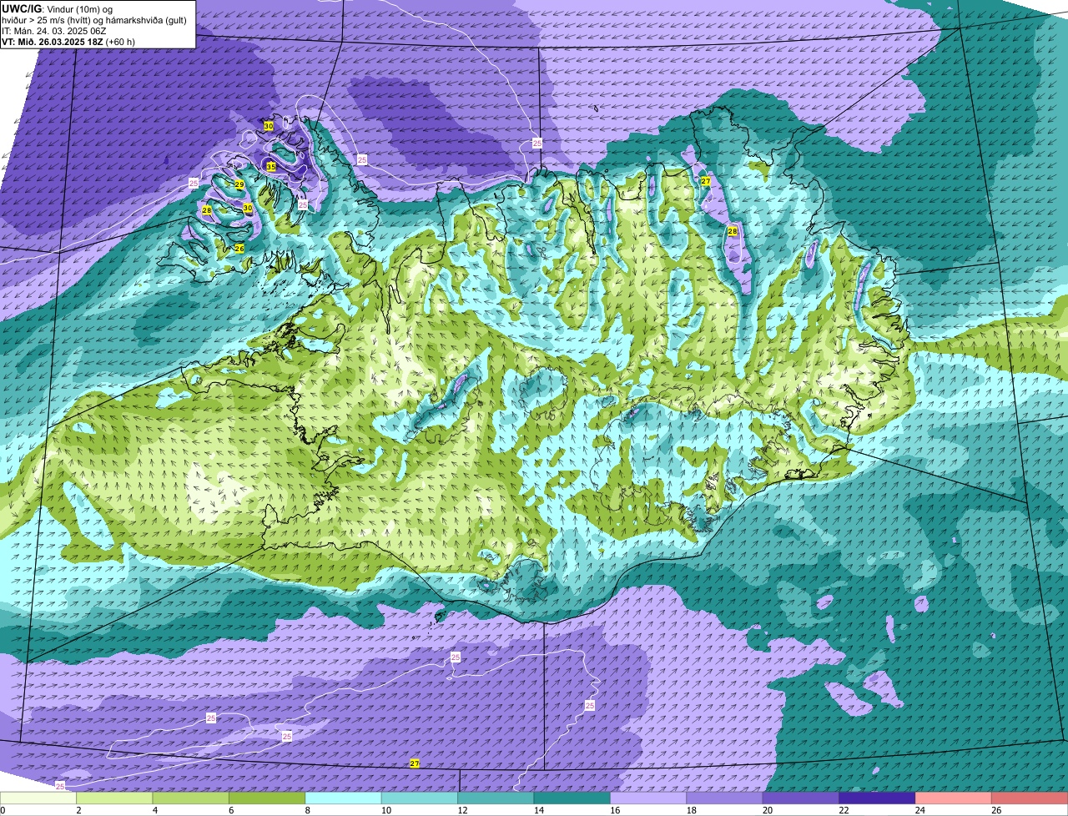Click the legend tick label '4'
The width and height of the screenshot is (1068, 816).
(154, 810)
